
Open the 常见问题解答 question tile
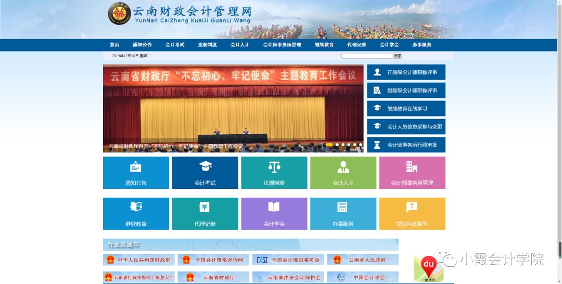pos(412,214)
